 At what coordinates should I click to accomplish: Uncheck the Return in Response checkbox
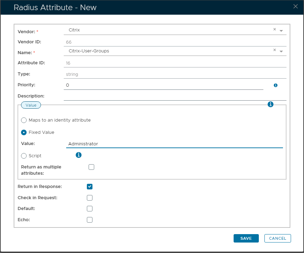click(90, 187)
